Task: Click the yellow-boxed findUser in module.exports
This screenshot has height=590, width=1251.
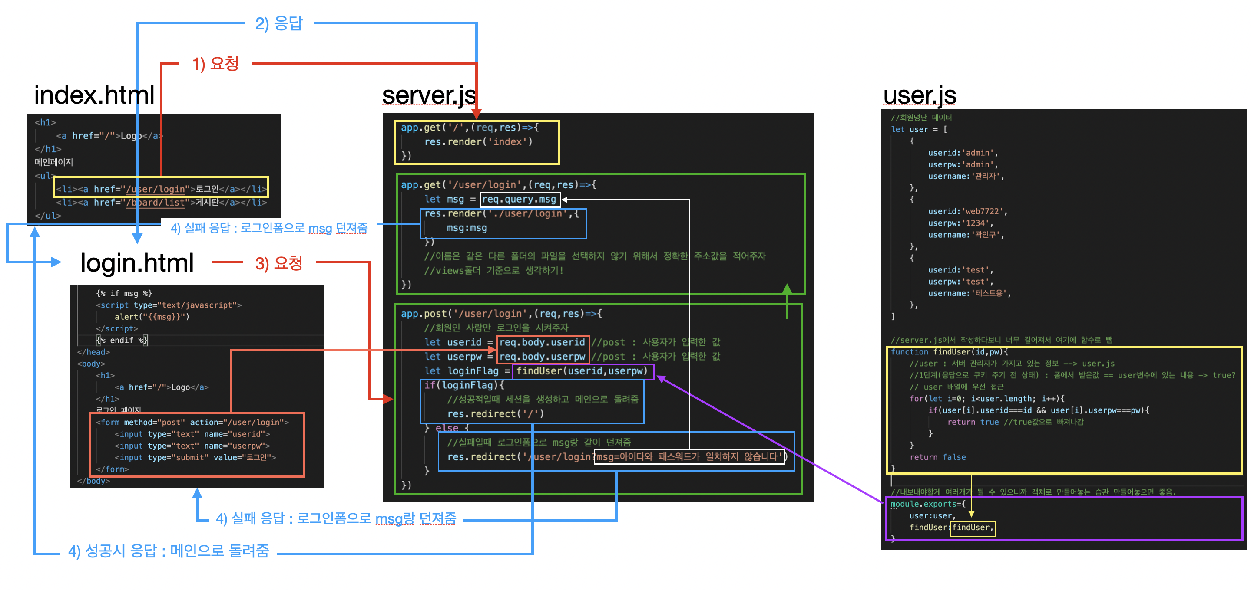Action: (971, 528)
